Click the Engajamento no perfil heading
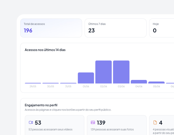The height and width of the screenshot is (135, 174). [41, 105]
